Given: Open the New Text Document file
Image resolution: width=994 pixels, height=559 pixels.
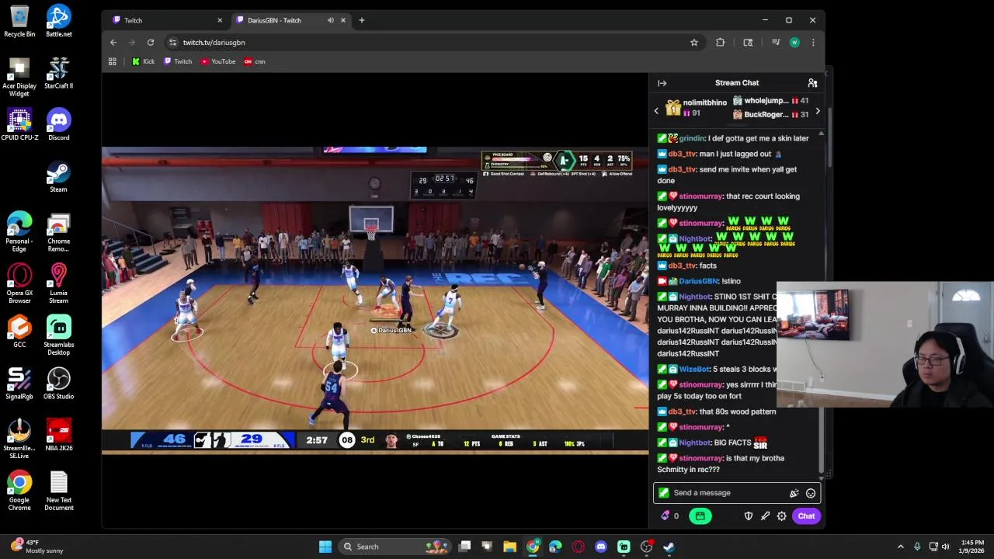Looking at the screenshot, I should 58,491.
